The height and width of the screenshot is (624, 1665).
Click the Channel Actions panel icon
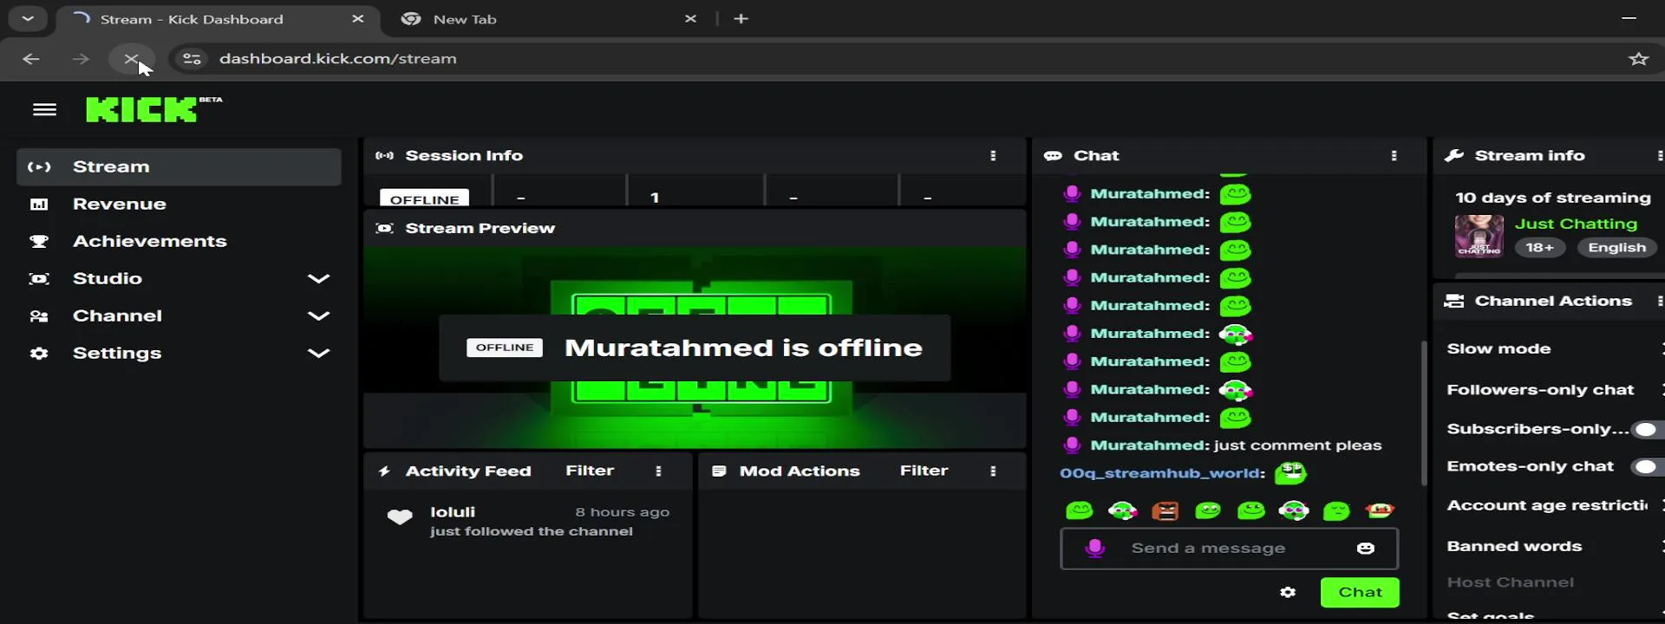(x=1454, y=301)
